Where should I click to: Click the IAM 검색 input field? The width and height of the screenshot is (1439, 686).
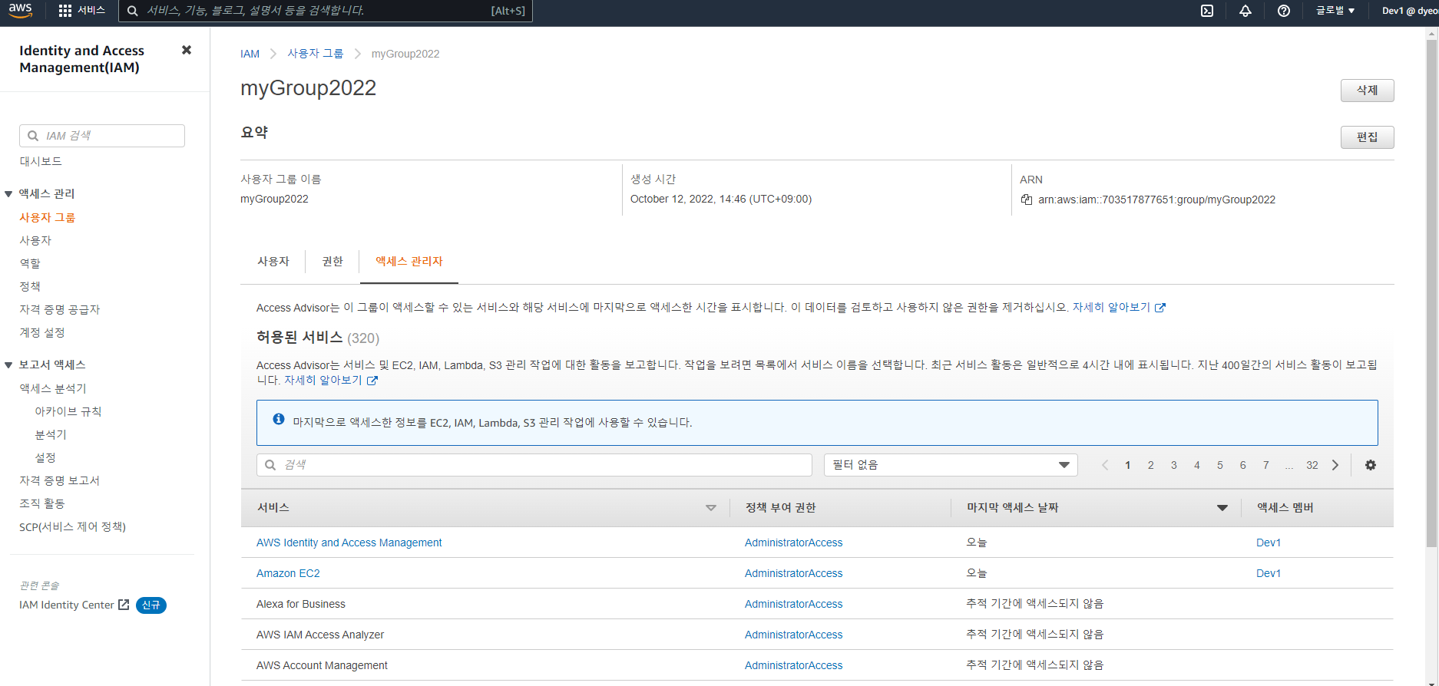tap(102, 136)
